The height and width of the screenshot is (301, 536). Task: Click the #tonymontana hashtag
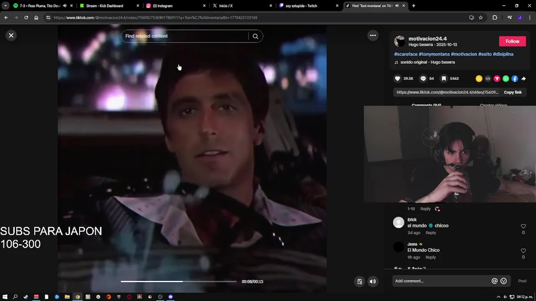[434, 54]
